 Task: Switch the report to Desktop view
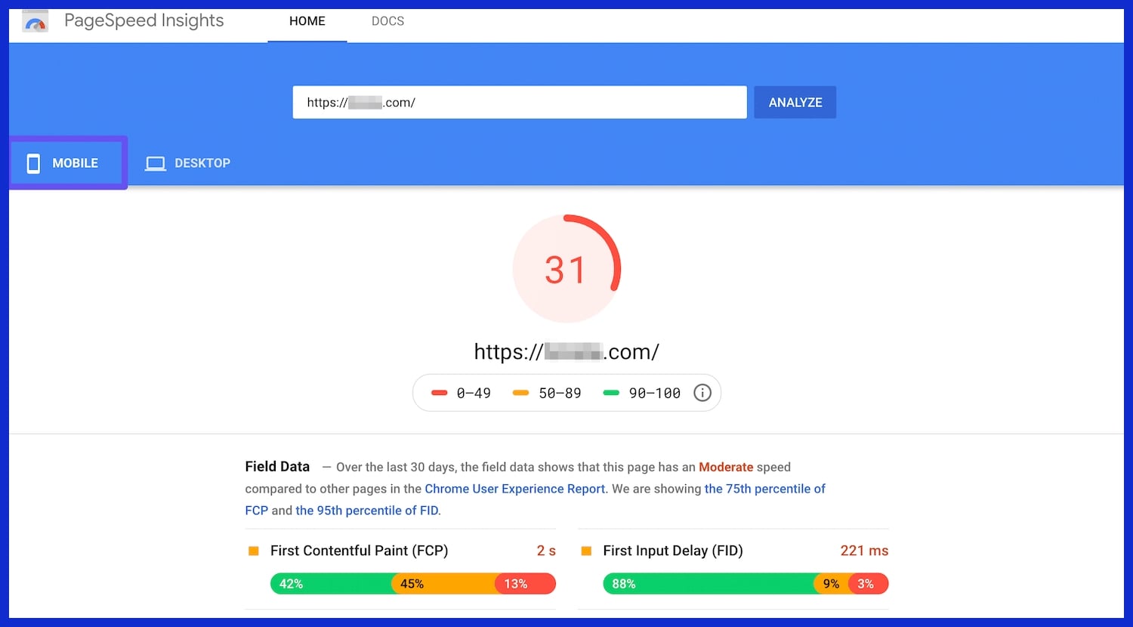187,162
